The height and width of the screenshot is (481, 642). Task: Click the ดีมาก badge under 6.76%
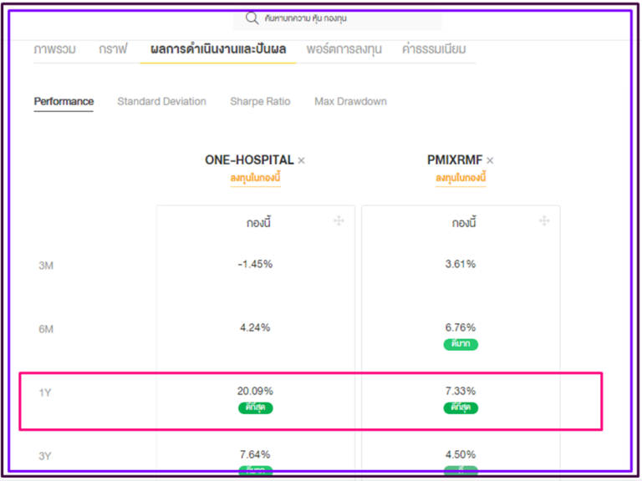[461, 344]
